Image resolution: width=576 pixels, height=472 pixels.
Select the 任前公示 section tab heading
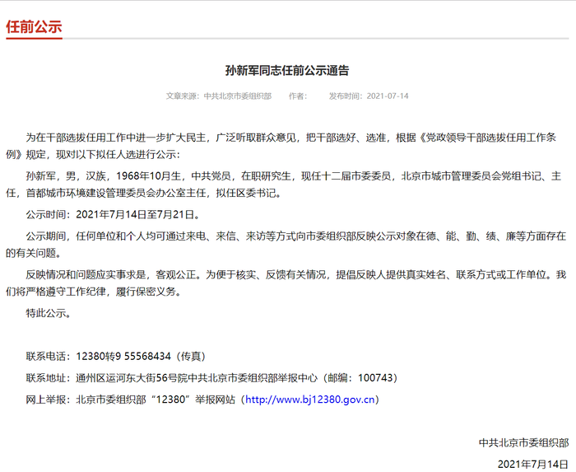click(x=34, y=27)
